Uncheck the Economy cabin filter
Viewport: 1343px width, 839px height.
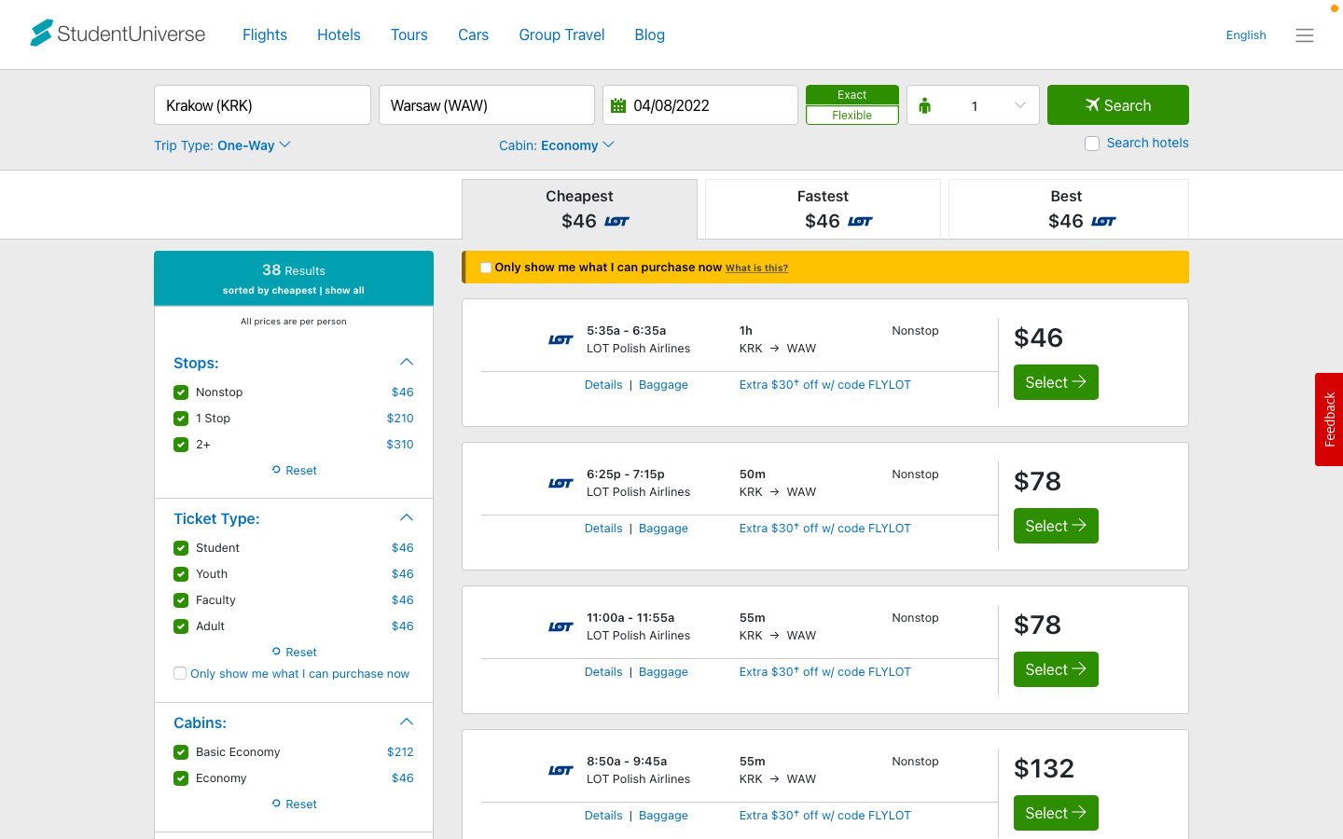pos(181,778)
